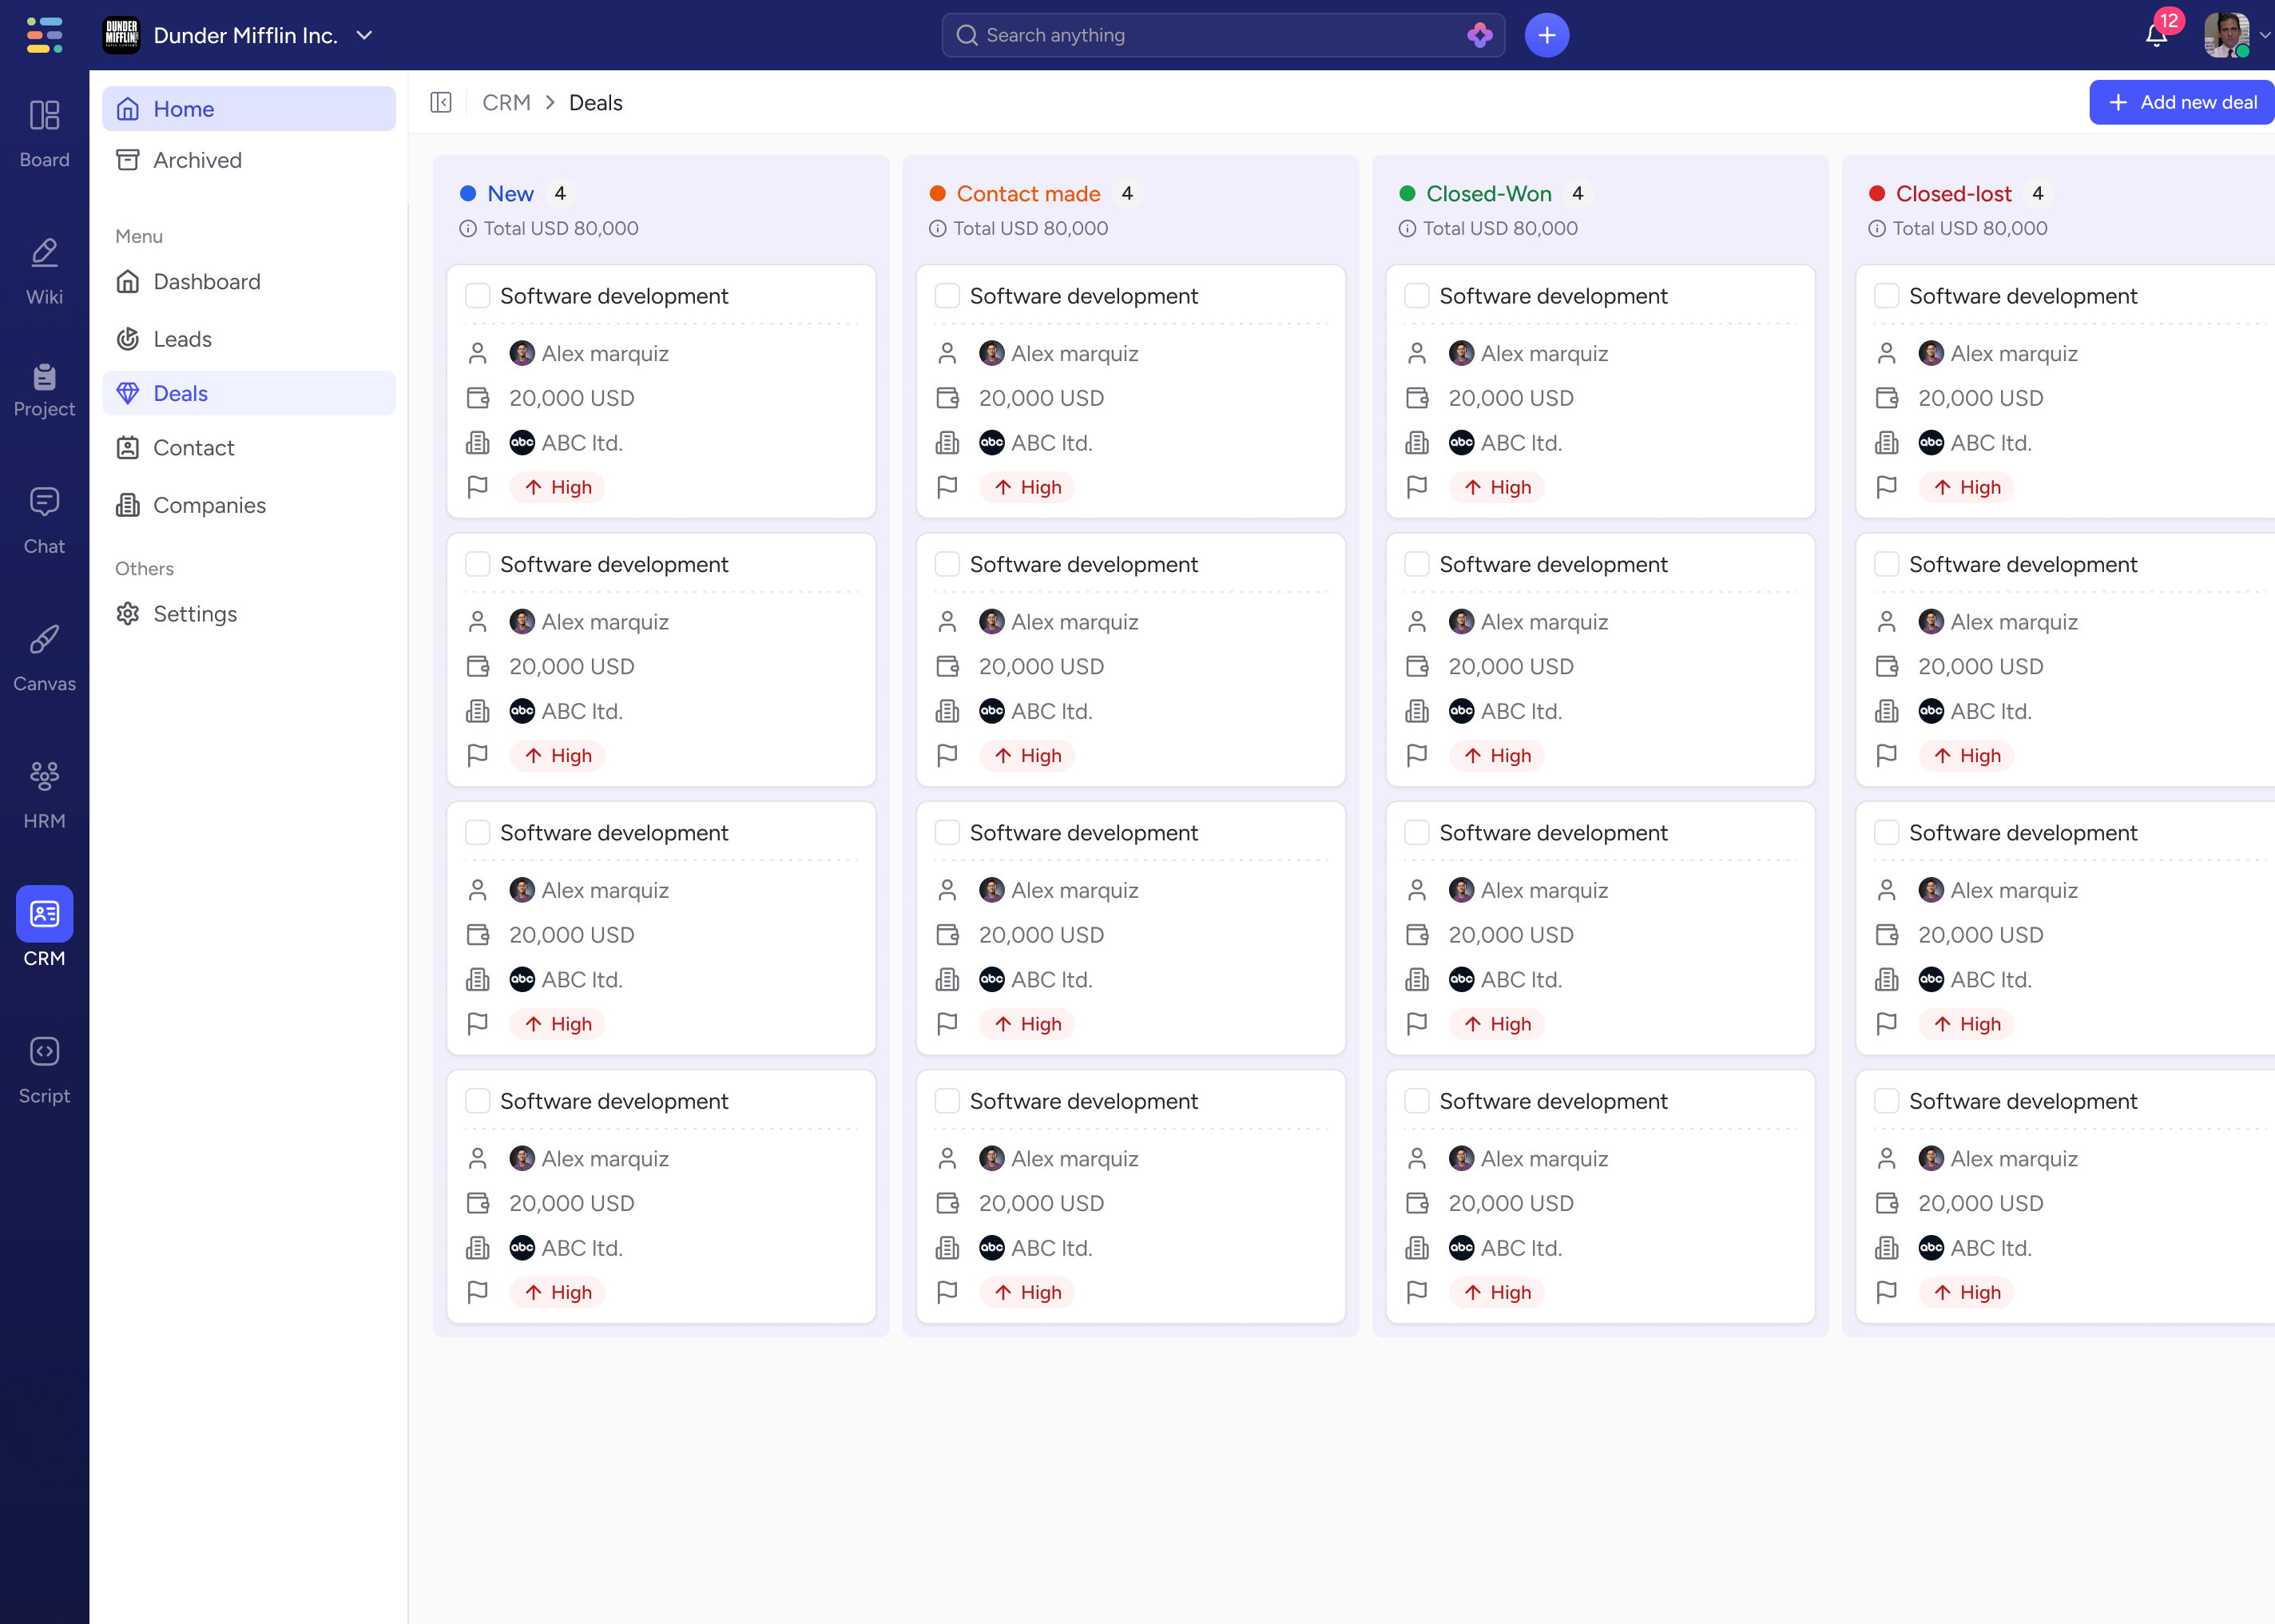
Task: Check the first deal in the New column
Action: pyautogui.click(x=478, y=296)
